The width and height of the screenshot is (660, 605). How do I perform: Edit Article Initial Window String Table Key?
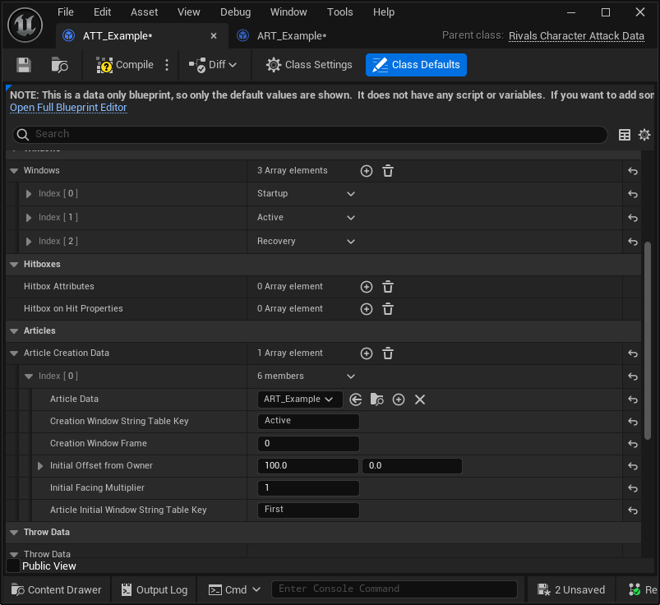(308, 510)
